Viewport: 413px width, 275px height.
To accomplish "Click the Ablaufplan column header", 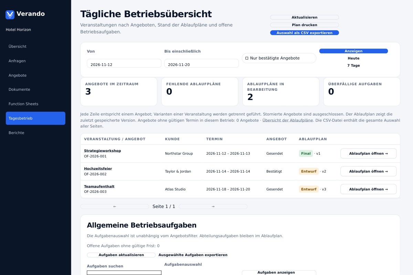I will coord(313,139).
